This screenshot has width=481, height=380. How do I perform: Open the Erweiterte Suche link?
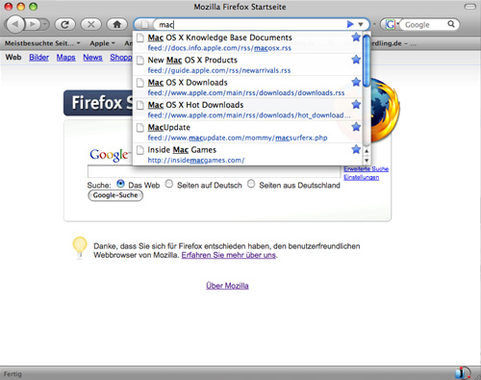[366, 169]
